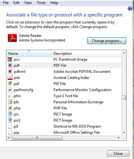Click Performance Monitor Configuration description

82,90
